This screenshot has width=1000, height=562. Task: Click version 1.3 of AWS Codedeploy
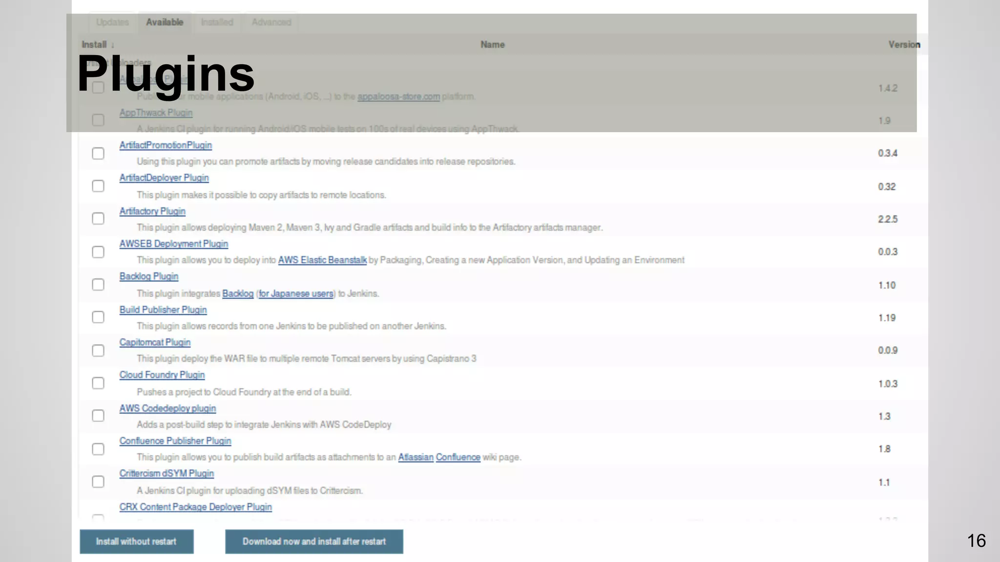click(884, 417)
